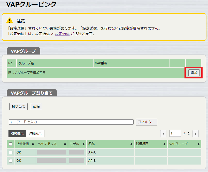Image resolution: width=208 pixels, height=172 pixels.
Task: Click the 割り当て button
Action: (18, 106)
